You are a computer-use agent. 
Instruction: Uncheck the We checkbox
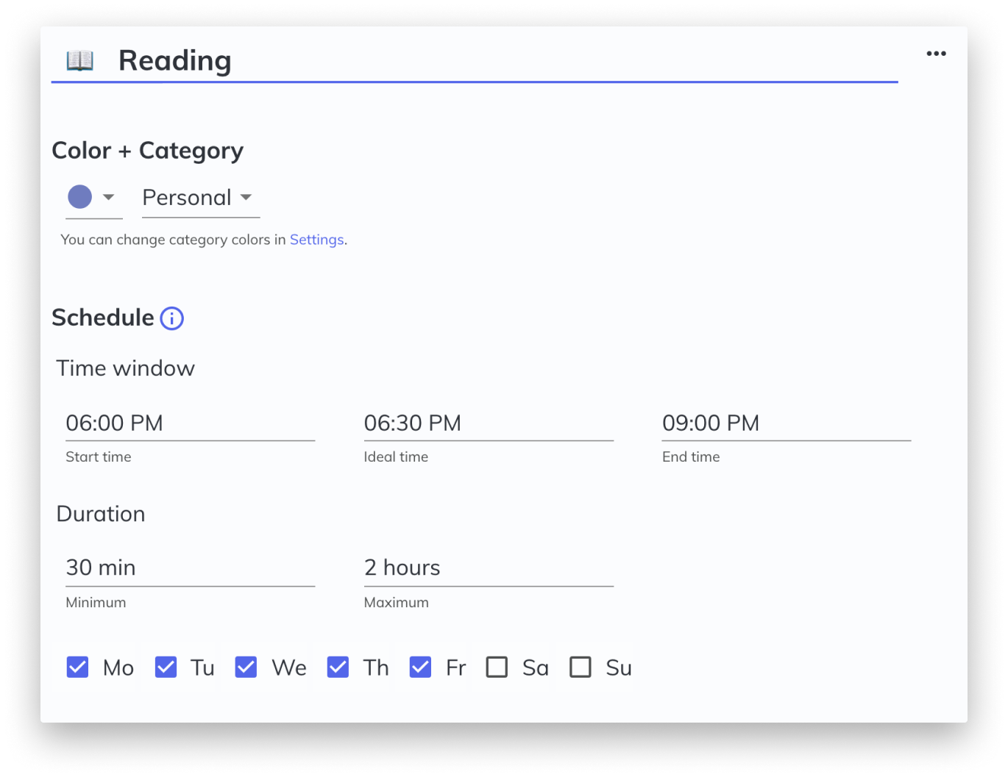tap(246, 667)
